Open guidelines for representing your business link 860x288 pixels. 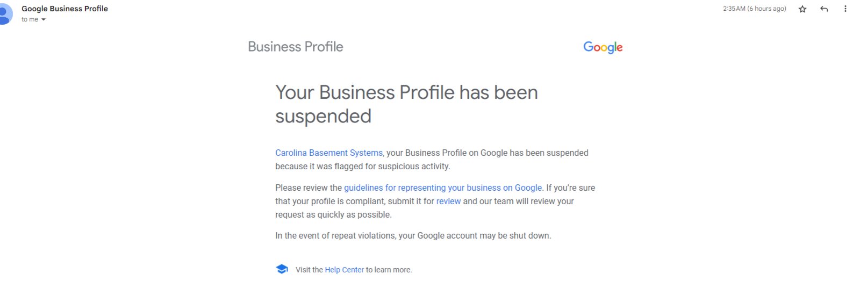[443, 188]
